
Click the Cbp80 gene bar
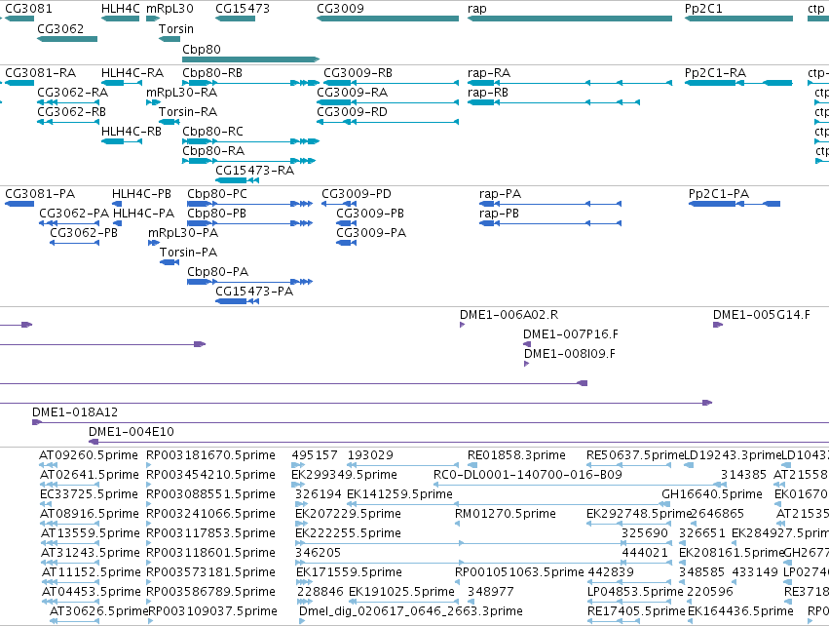coord(251,59)
